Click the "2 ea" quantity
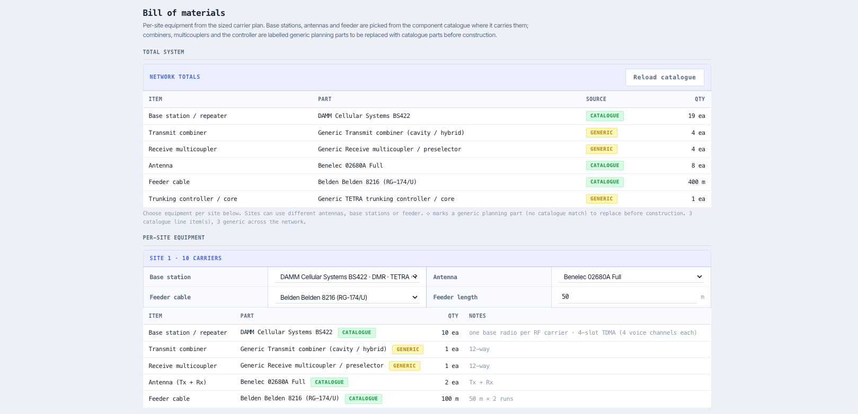Screen dimensions: 858x414 [452, 382]
